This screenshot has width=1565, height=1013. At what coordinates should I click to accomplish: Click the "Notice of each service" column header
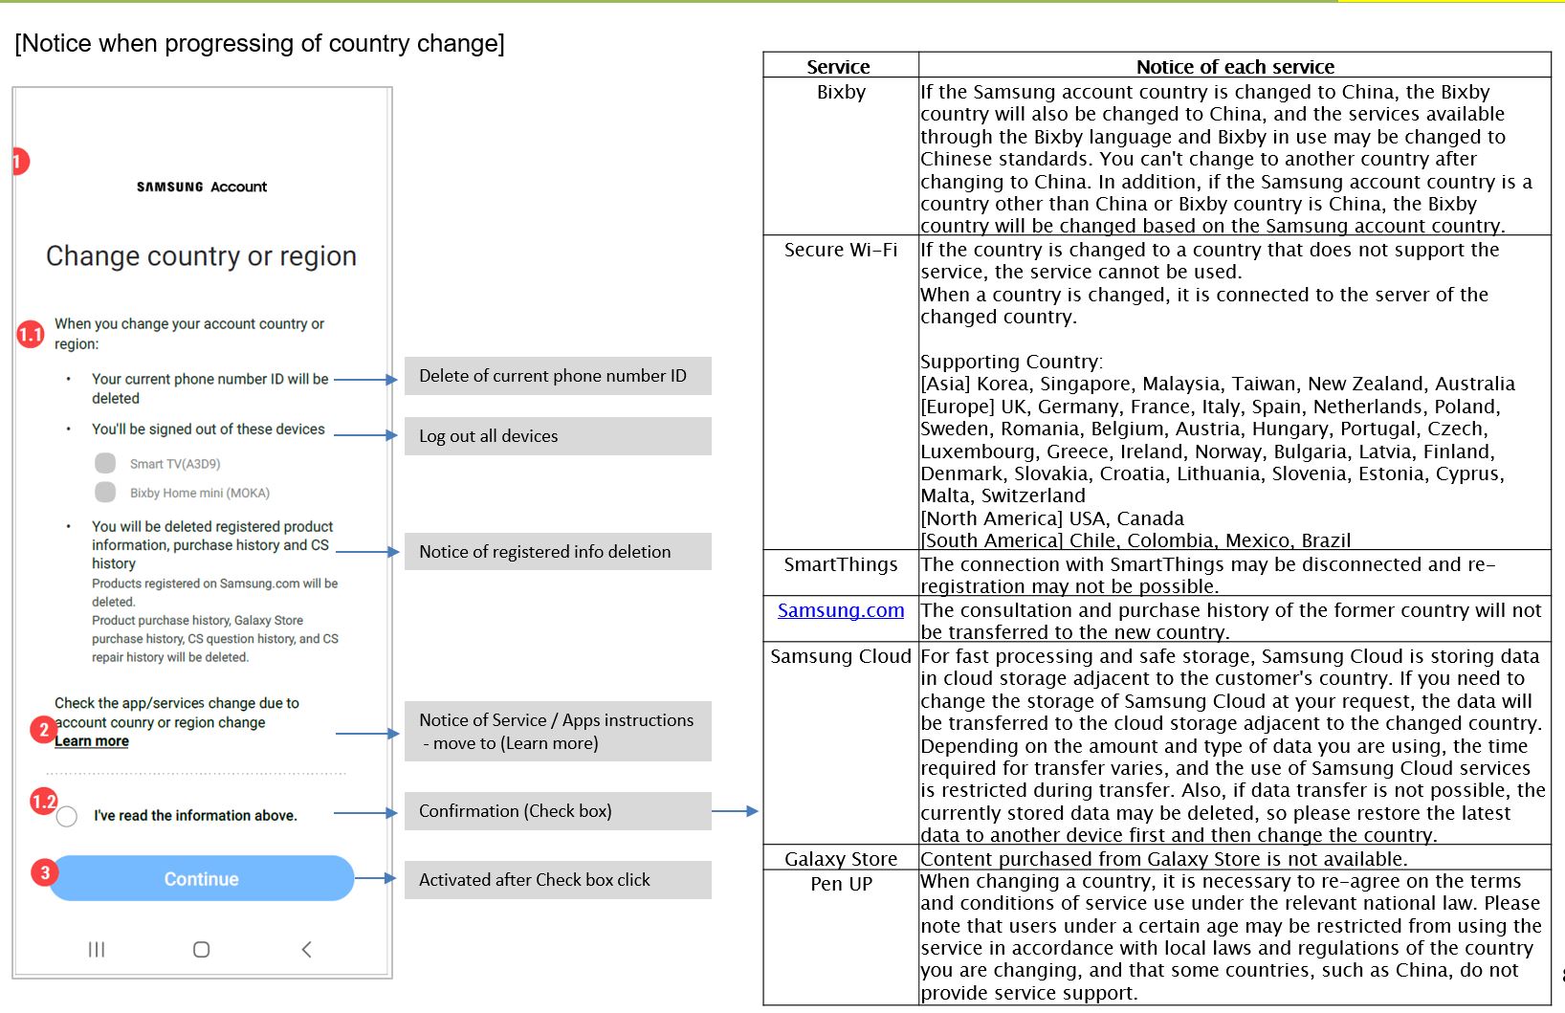click(1234, 66)
